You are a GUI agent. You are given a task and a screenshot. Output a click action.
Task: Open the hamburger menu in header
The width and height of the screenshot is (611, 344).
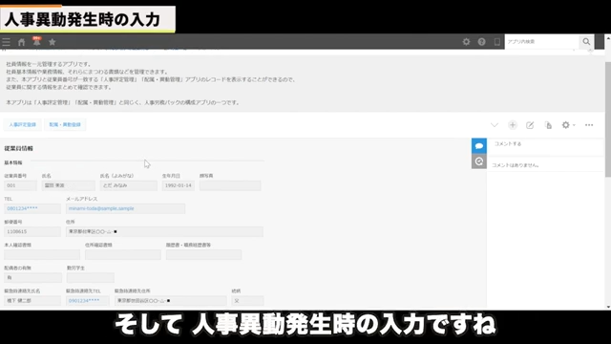point(7,42)
